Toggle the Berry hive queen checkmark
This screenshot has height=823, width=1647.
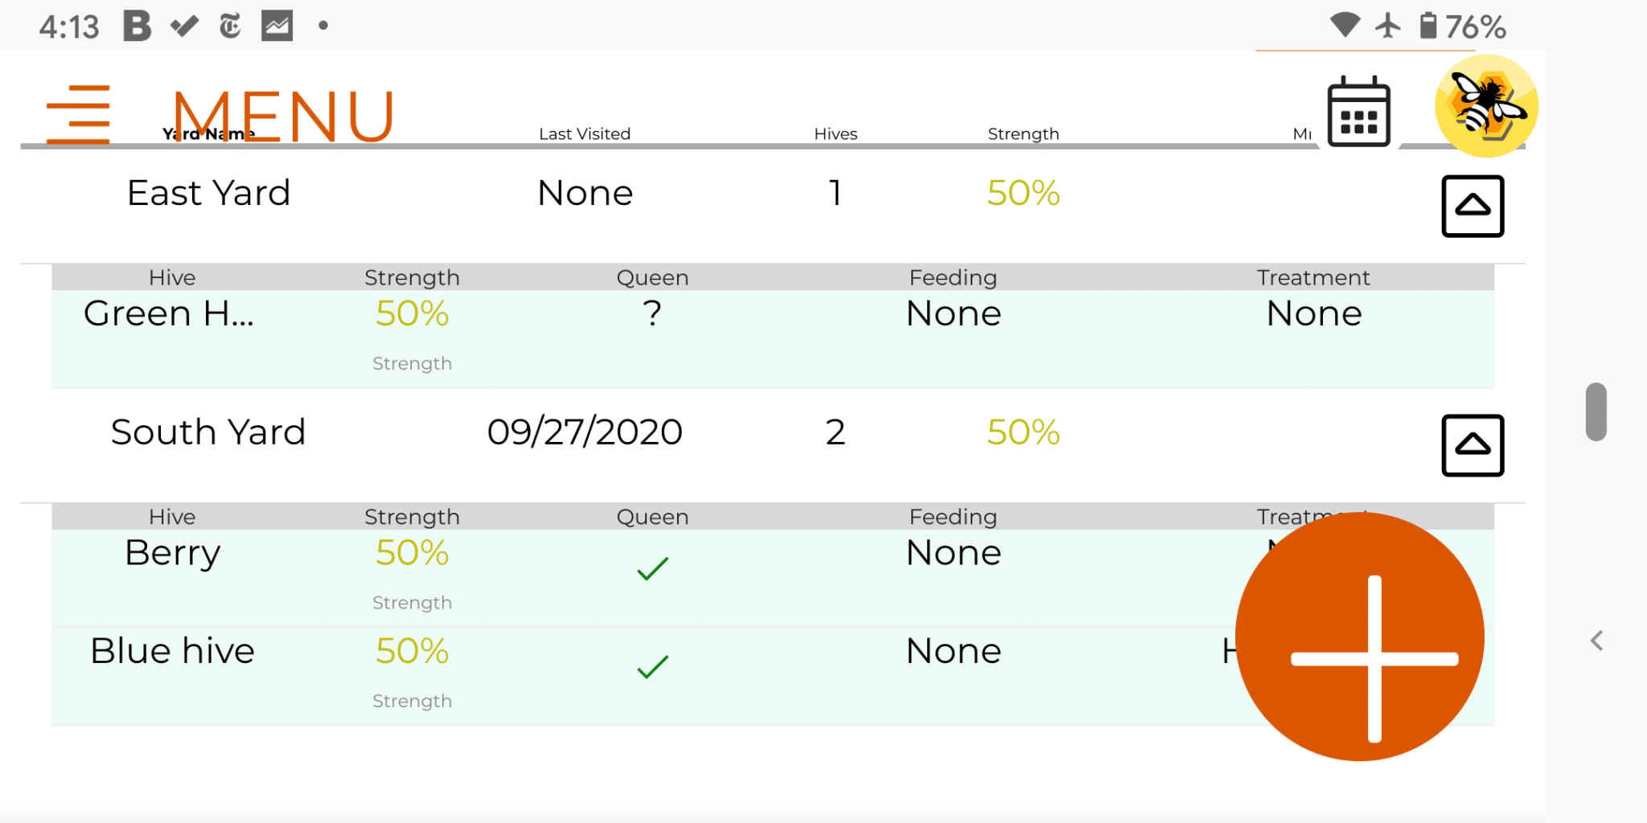coord(652,568)
